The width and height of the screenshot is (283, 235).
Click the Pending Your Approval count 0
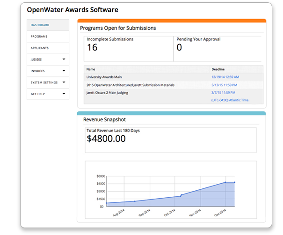(x=179, y=48)
